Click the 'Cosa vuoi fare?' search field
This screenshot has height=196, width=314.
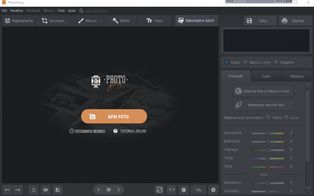tap(97, 11)
